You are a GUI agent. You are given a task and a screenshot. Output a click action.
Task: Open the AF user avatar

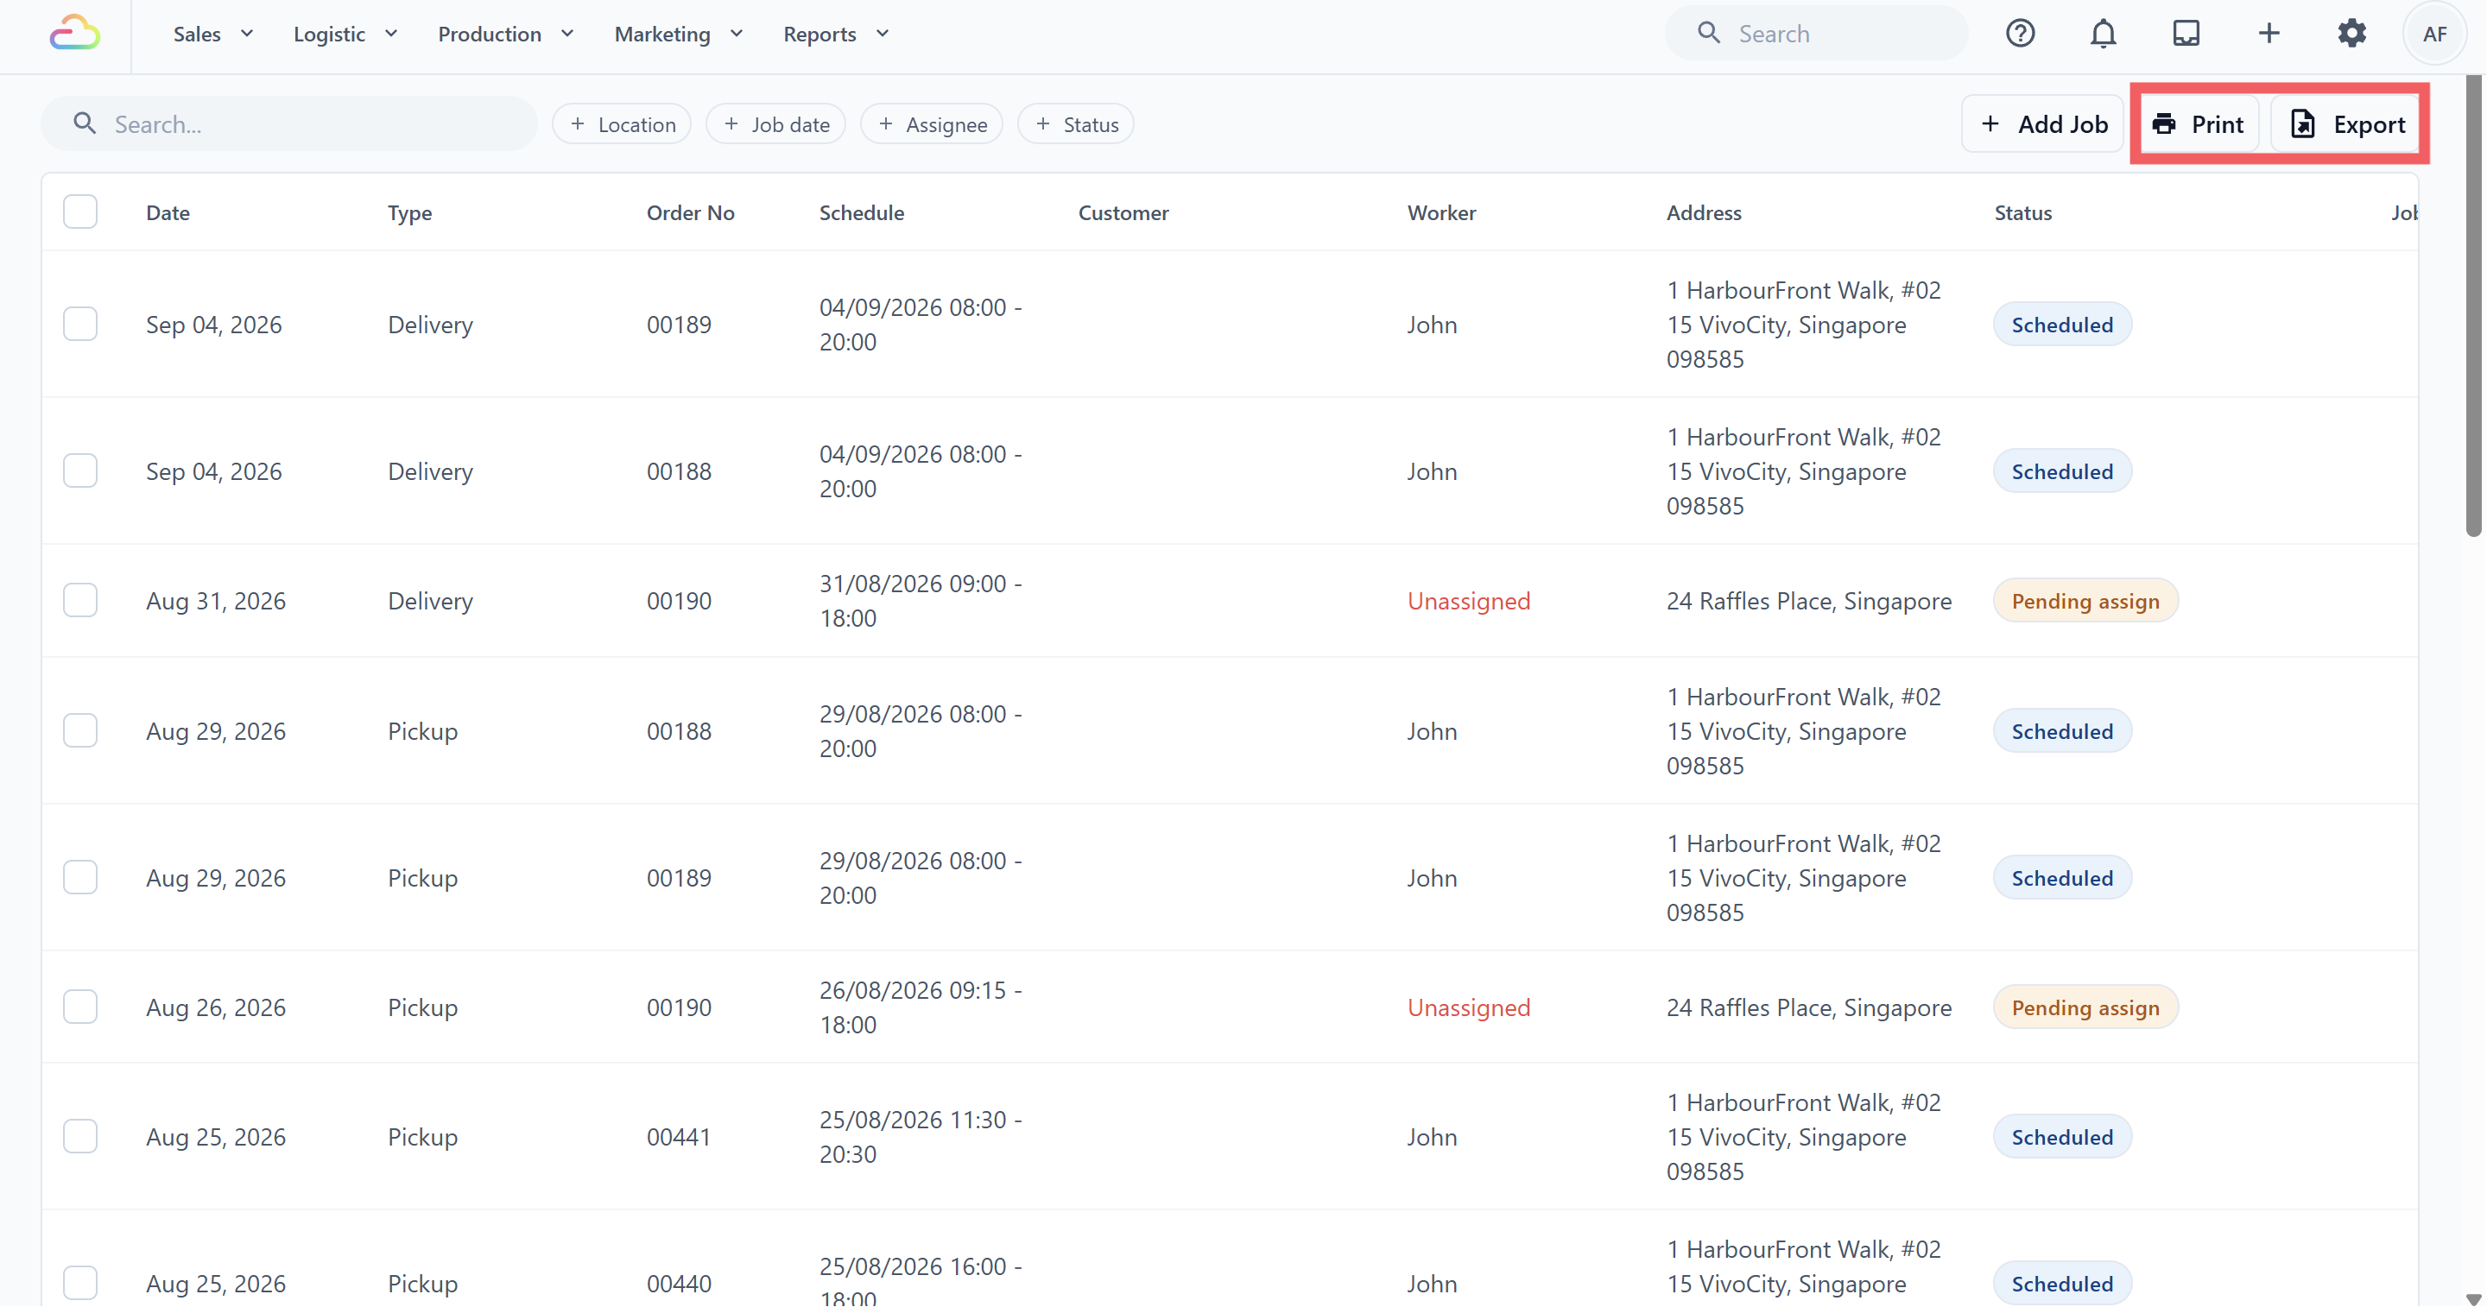pos(2435,34)
